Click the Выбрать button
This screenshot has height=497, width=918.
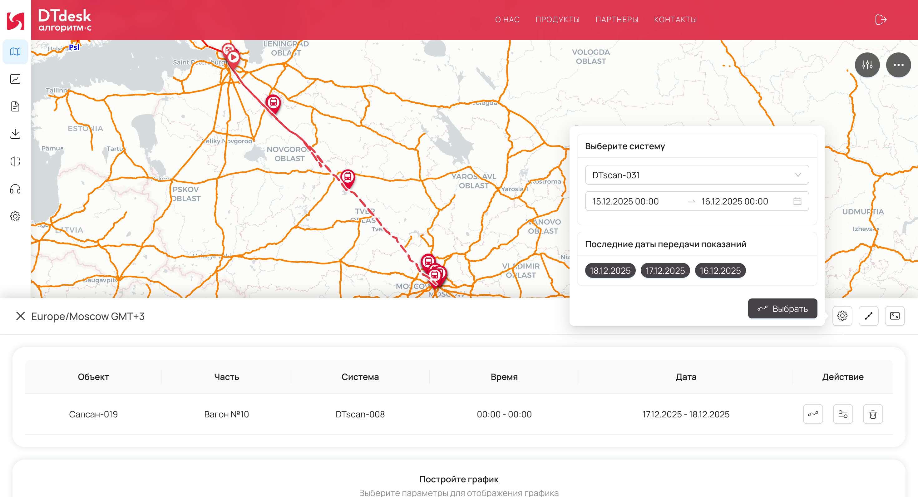coord(782,308)
